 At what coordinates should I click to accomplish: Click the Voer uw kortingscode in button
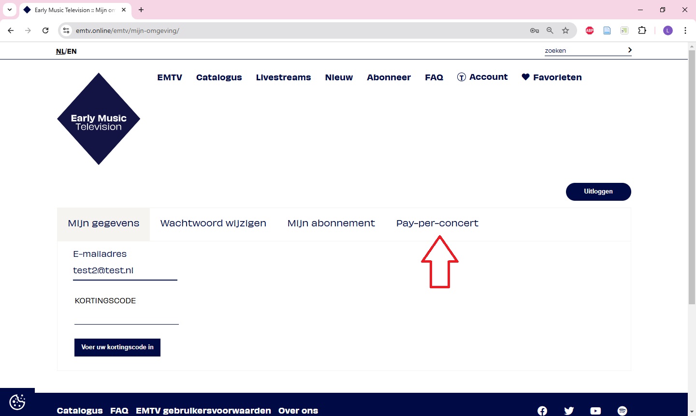coord(117,347)
